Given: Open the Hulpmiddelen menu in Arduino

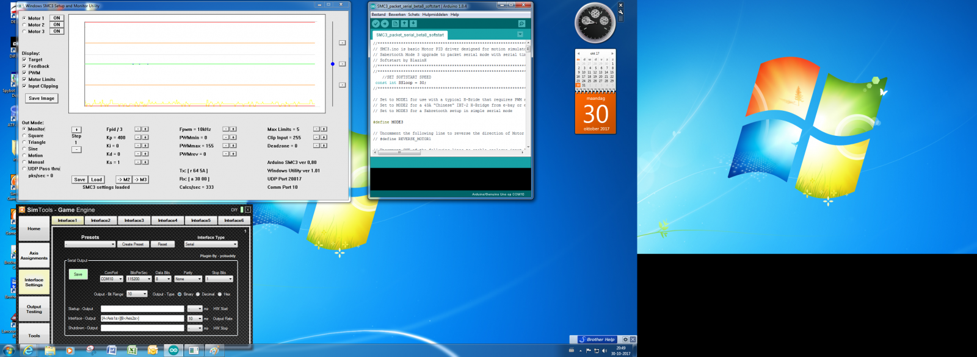Looking at the screenshot, I should coord(435,15).
